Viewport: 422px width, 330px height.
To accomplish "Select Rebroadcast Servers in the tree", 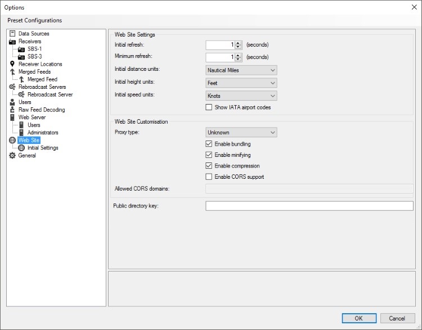I will pos(42,87).
